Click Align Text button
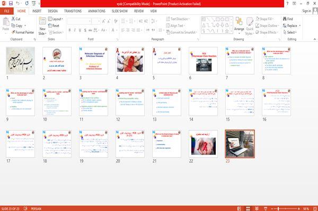Image resolution: width=318 pixels, height=211 pixels. (175, 26)
